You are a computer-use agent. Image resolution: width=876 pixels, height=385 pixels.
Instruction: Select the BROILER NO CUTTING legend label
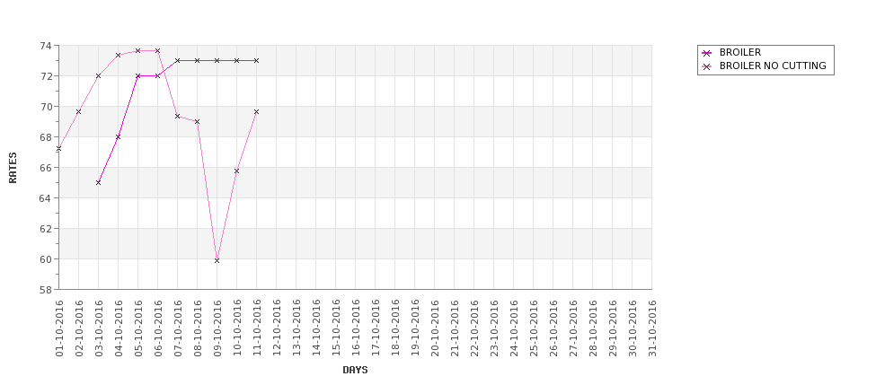click(x=772, y=66)
